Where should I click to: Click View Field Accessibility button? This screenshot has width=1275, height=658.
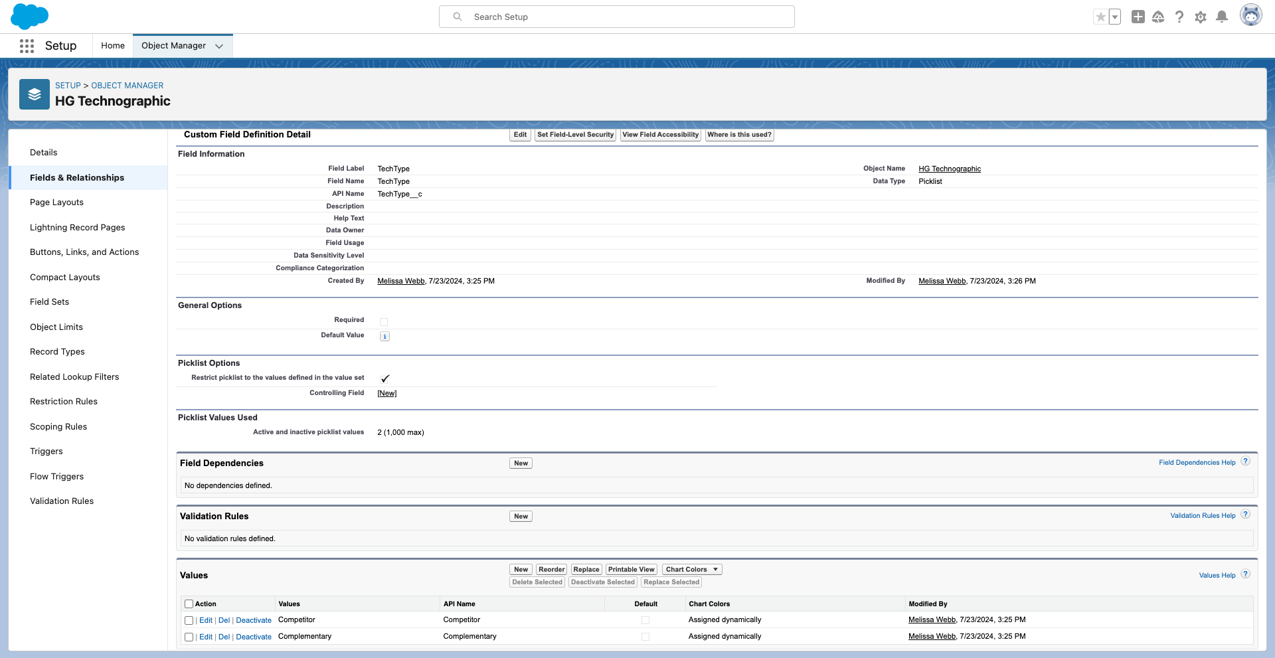click(x=661, y=135)
